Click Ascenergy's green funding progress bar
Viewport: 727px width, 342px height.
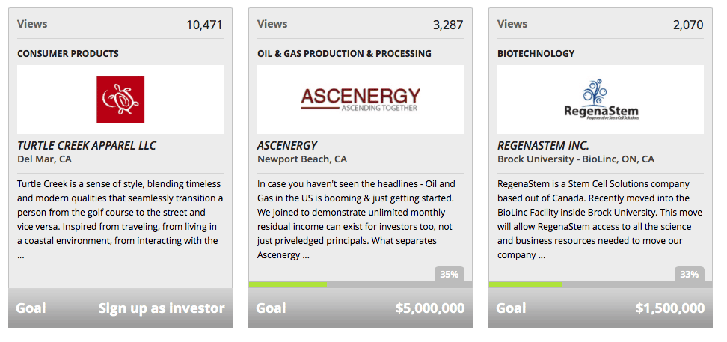click(x=288, y=284)
